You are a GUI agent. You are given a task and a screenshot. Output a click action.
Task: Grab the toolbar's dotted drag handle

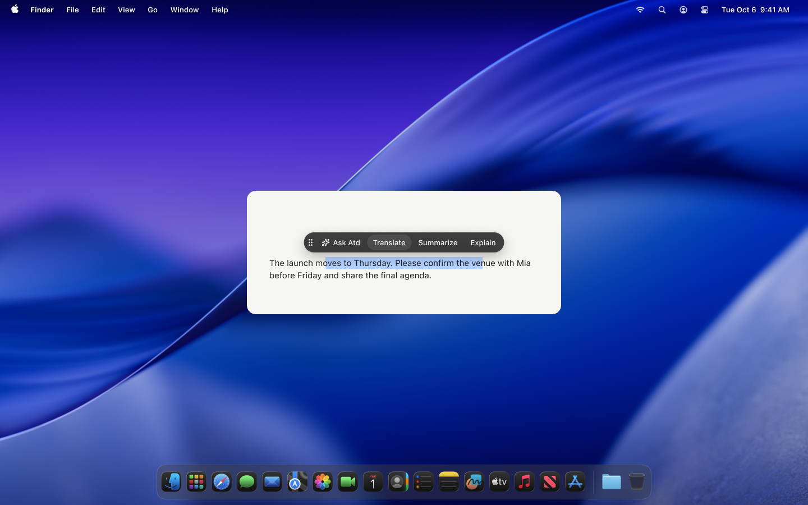click(x=310, y=242)
